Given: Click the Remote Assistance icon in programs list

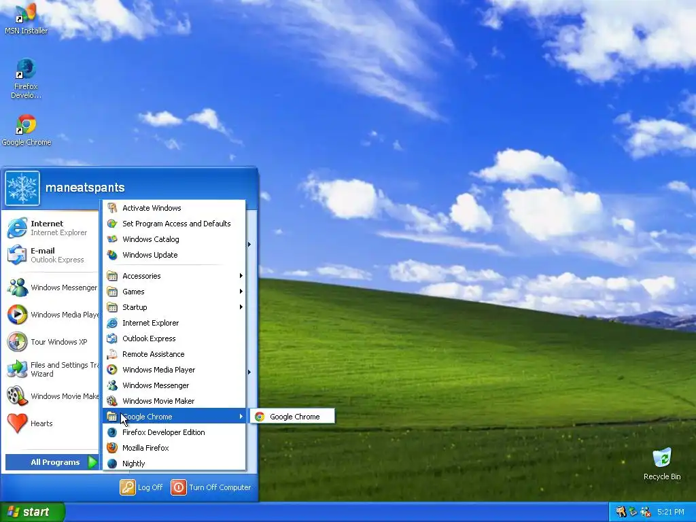Looking at the screenshot, I should click(112, 354).
